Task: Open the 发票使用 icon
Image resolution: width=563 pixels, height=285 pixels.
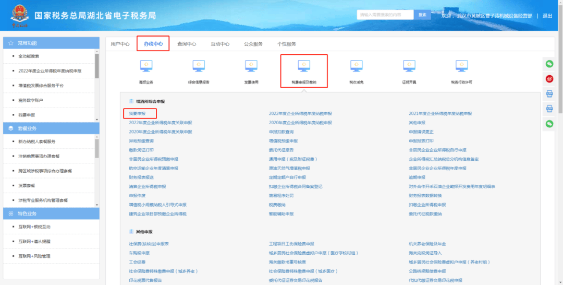Action: [x=251, y=66]
